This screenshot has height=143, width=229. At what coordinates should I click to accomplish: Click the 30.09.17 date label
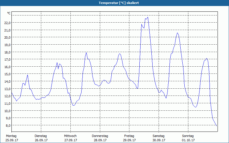click(x=159, y=140)
